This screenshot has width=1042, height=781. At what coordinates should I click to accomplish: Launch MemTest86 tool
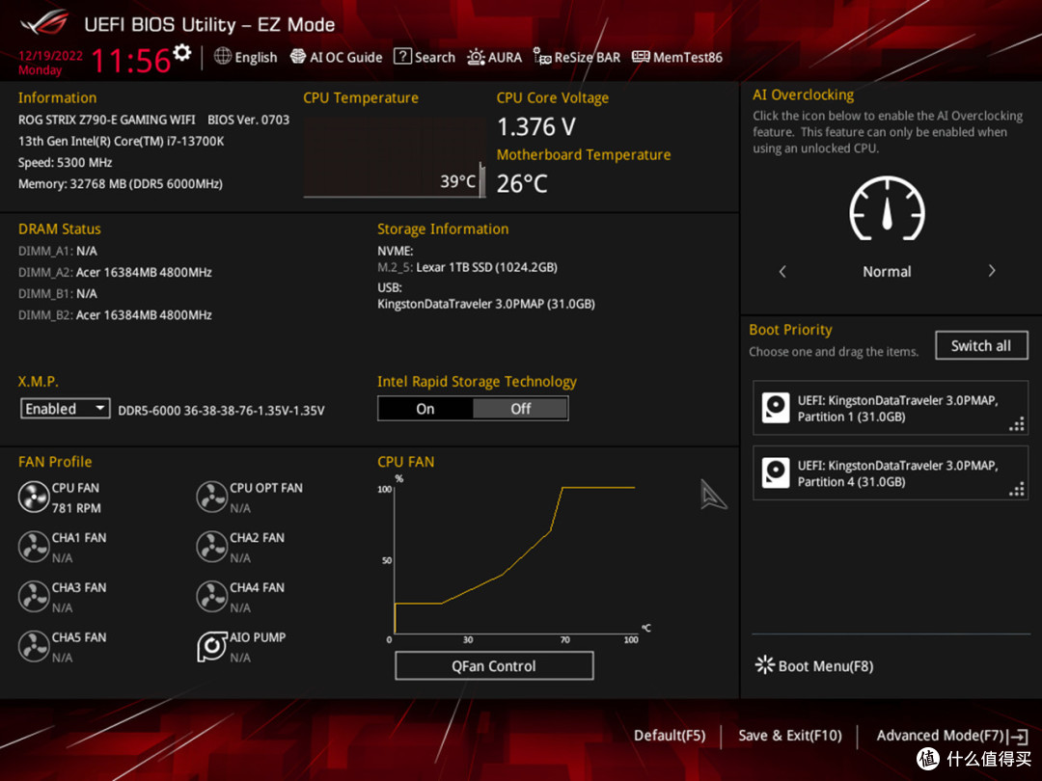[x=677, y=57]
